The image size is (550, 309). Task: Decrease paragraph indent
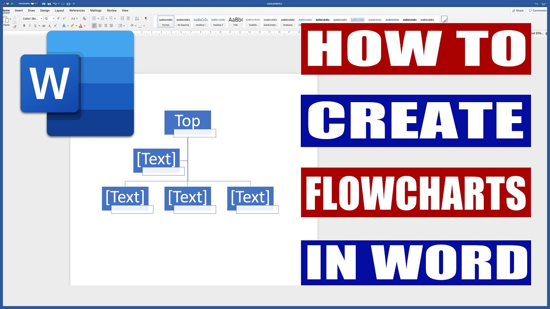[122, 18]
